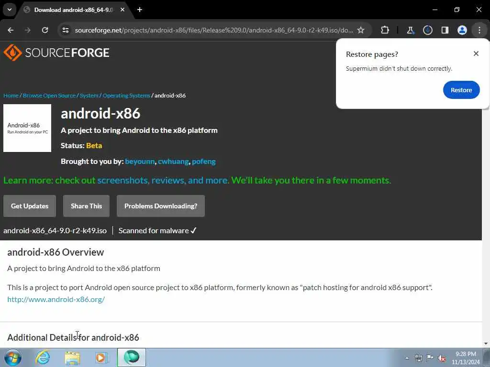Open Windows Explorer from the taskbar
Viewport: 490px width, 367px height.
[x=73, y=357]
